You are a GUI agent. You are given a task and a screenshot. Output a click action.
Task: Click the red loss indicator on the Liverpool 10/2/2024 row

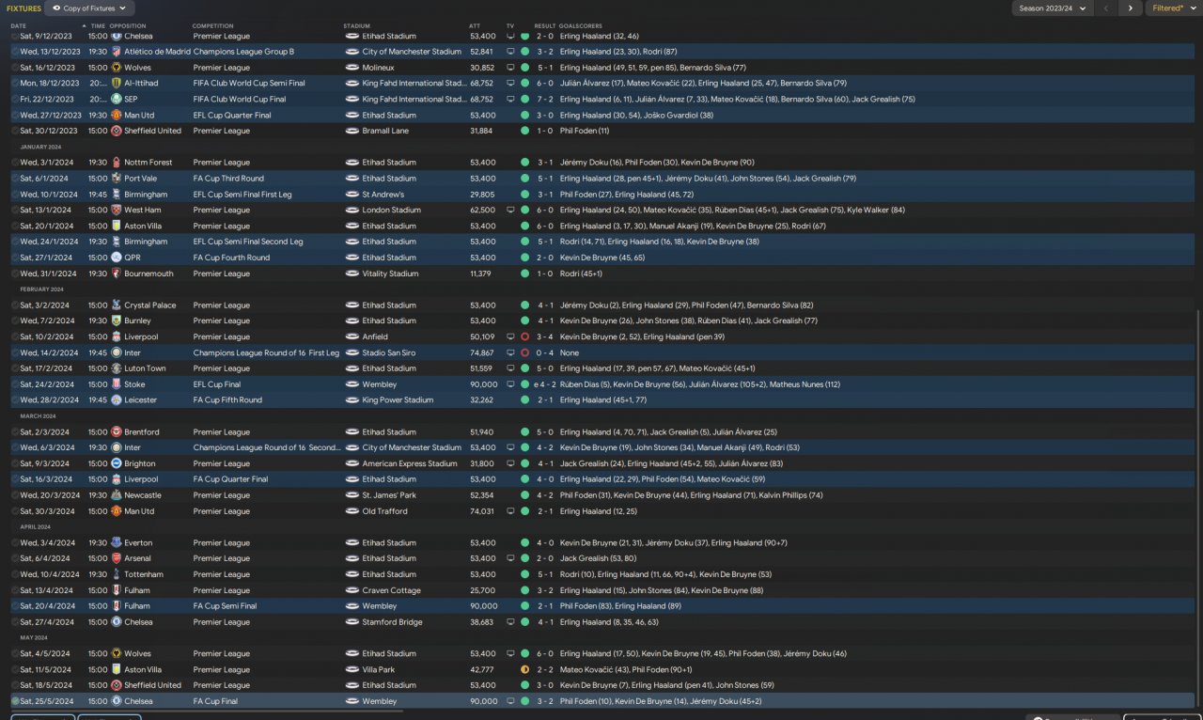click(x=524, y=337)
